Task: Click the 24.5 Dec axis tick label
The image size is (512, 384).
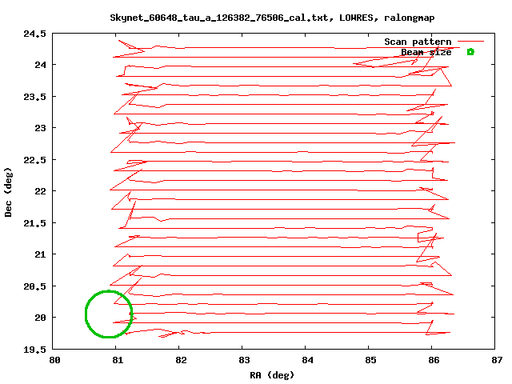Action: coord(35,34)
